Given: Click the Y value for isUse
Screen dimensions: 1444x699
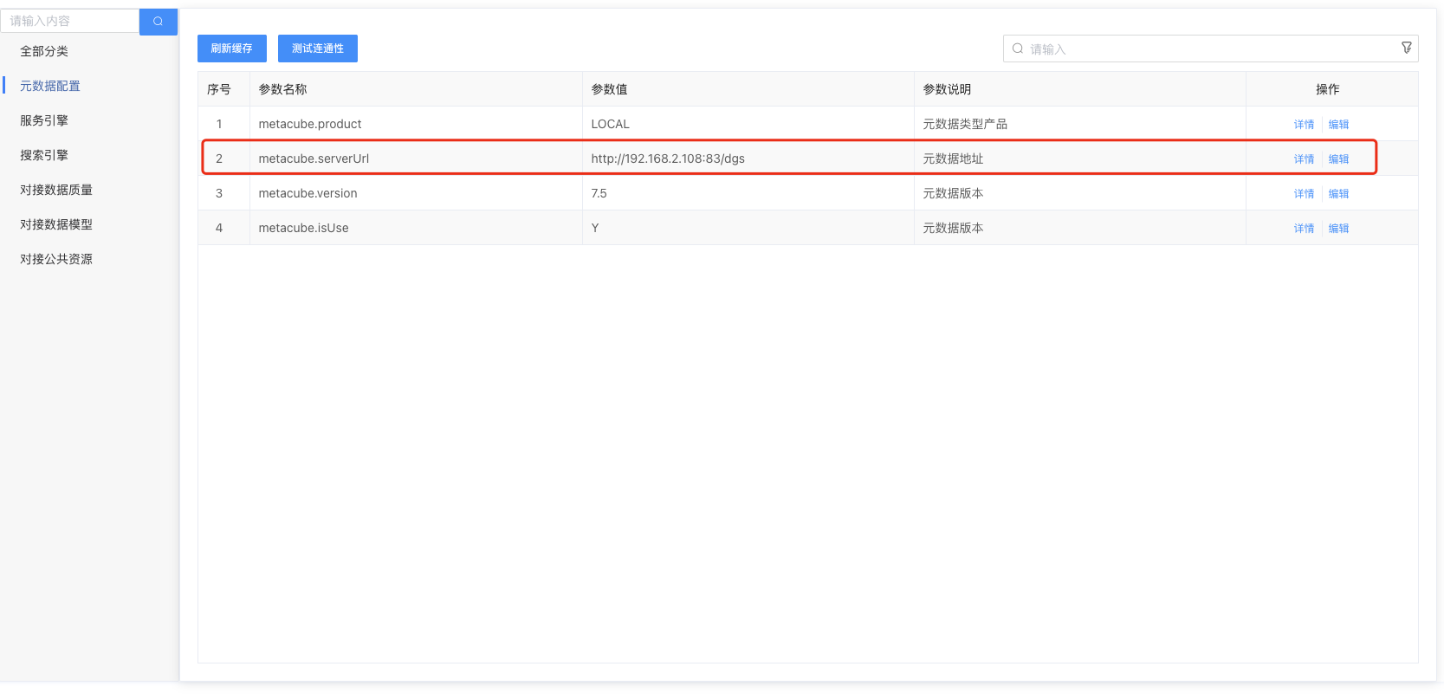Looking at the screenshot, I should 595,228.
